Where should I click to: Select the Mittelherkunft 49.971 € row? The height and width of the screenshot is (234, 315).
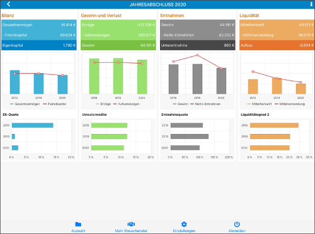click(x=277, y=25)
